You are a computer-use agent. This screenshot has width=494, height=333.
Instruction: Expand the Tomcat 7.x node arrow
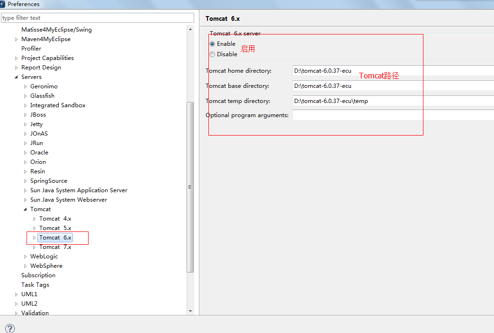(35, 247)
